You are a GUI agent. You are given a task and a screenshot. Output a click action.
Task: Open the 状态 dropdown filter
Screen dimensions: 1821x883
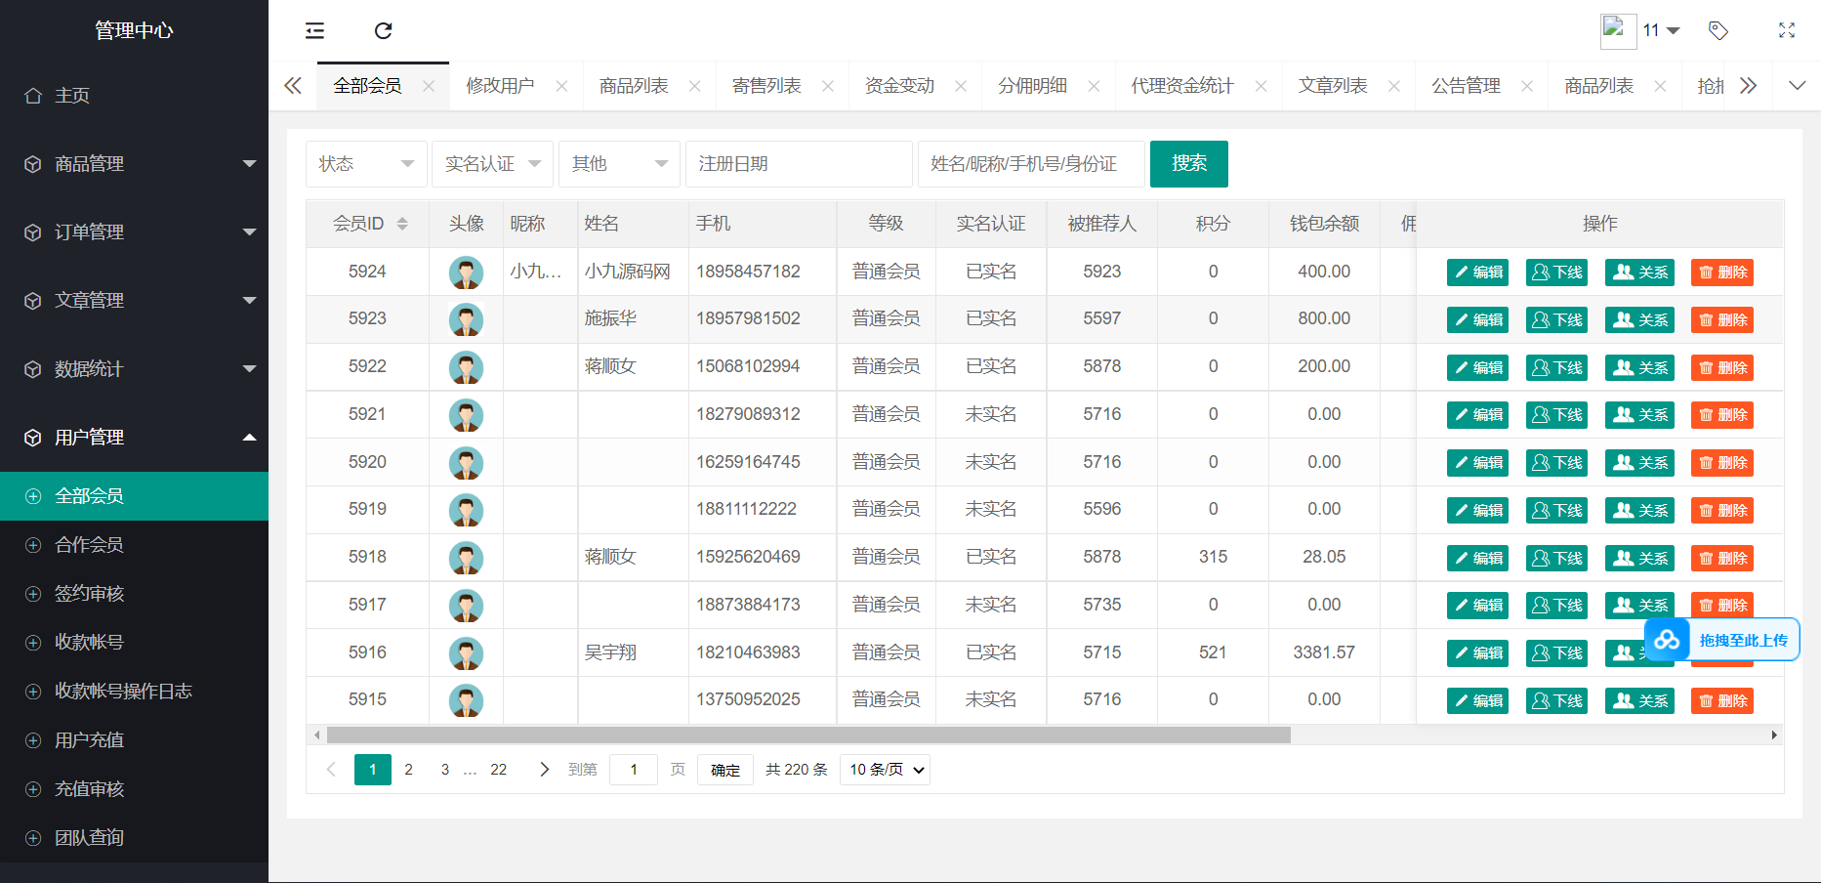coord(366,164)
